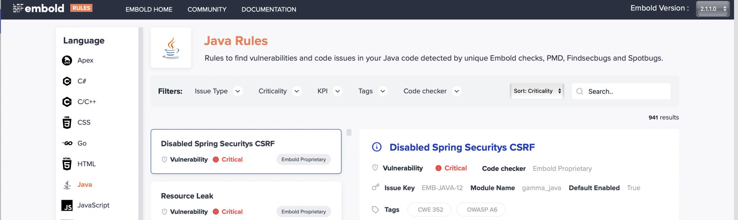Click the Apex language icon
Image resolution: width=738 pixels, height=220 pixels.
pyautogui.click(x=67, y=60)
